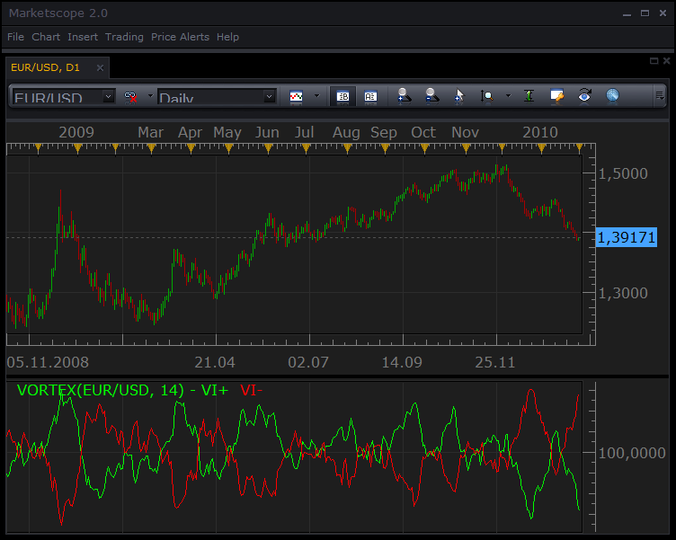The height and width of the screenshot is (540, 676).
Task: Click the vertical scale zoom icon
Action: pos(486,95)
